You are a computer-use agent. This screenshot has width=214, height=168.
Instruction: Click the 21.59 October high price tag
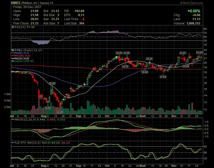click(x=119, y=53)
